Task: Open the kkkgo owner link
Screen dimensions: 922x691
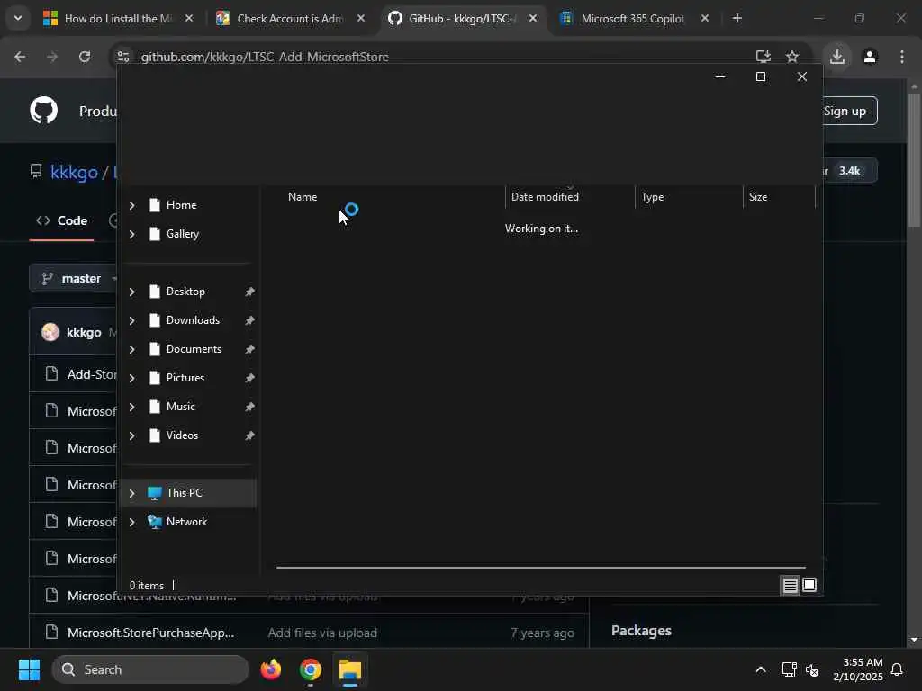Action: pyautogui.click(x=74, y=172)
